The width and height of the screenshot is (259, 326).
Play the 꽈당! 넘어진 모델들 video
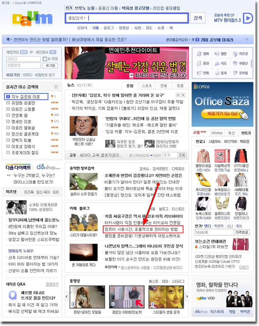coord(88,297)
